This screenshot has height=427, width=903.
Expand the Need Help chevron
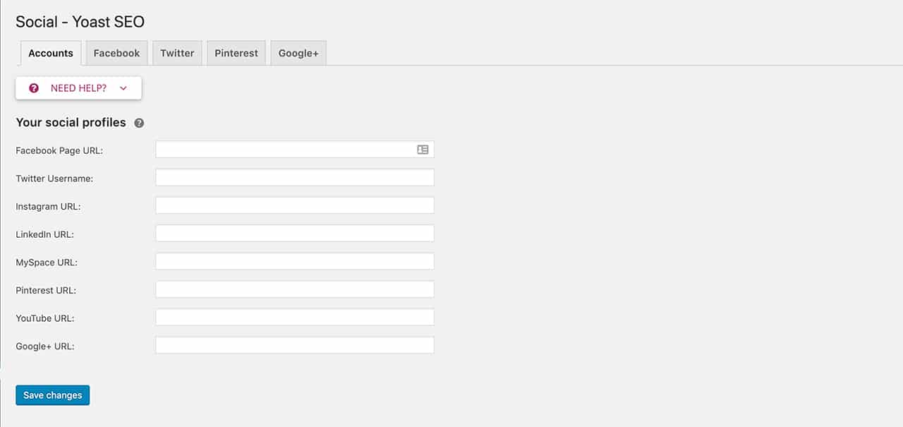(123, 88)
